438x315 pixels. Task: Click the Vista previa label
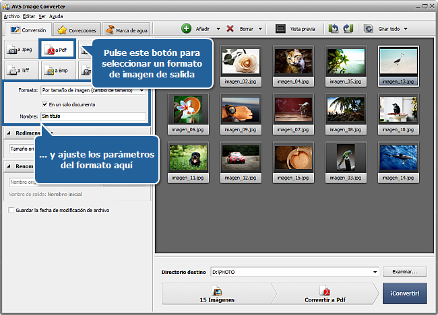[x=303, y=29]
